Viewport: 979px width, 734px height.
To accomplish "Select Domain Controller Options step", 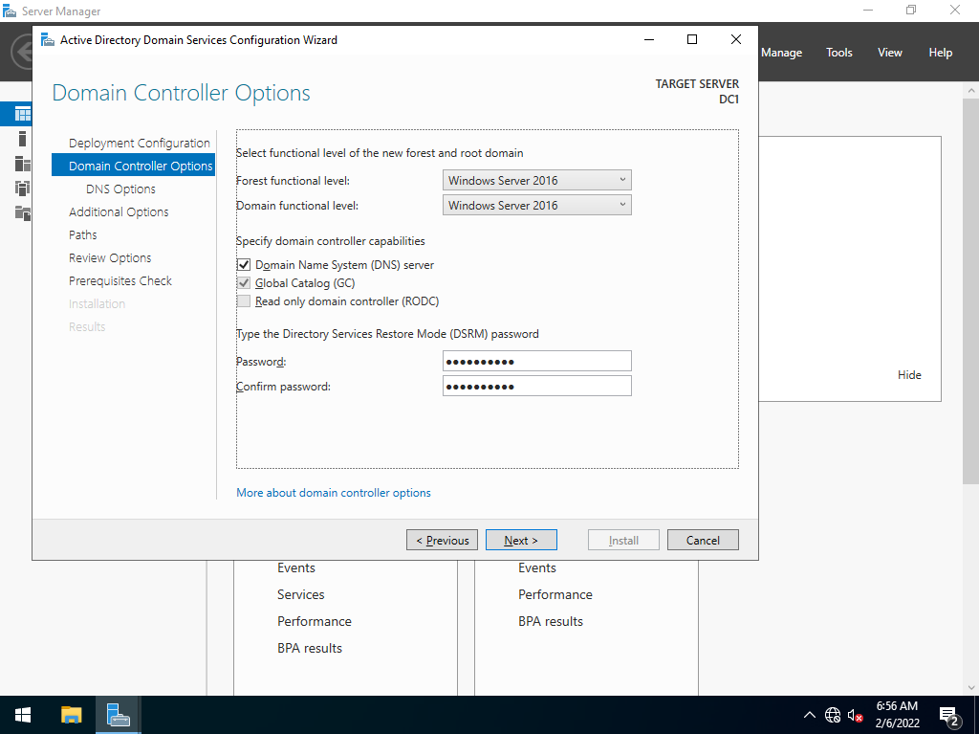I will pos(134,166).
